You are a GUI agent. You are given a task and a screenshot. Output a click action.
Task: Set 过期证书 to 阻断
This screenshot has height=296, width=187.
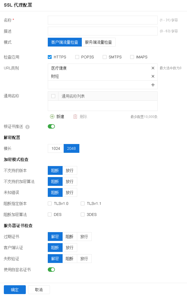pyautogui.click(x=70, y=237)
